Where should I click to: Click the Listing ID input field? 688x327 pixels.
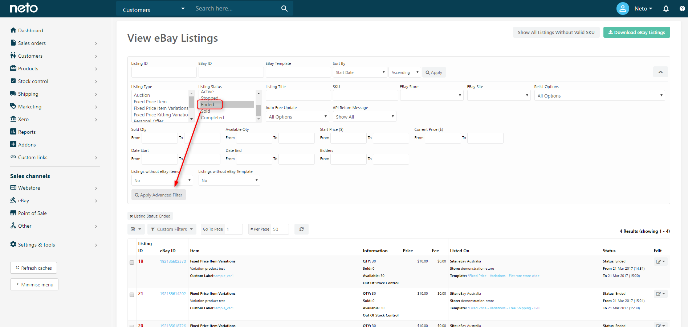click(164, 73)
